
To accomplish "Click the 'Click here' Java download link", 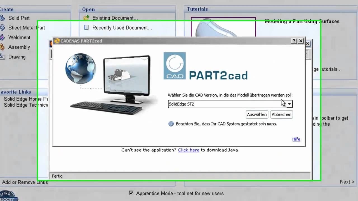I will [x=189, y=150].
